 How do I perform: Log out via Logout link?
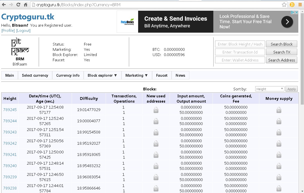[23, 30]
